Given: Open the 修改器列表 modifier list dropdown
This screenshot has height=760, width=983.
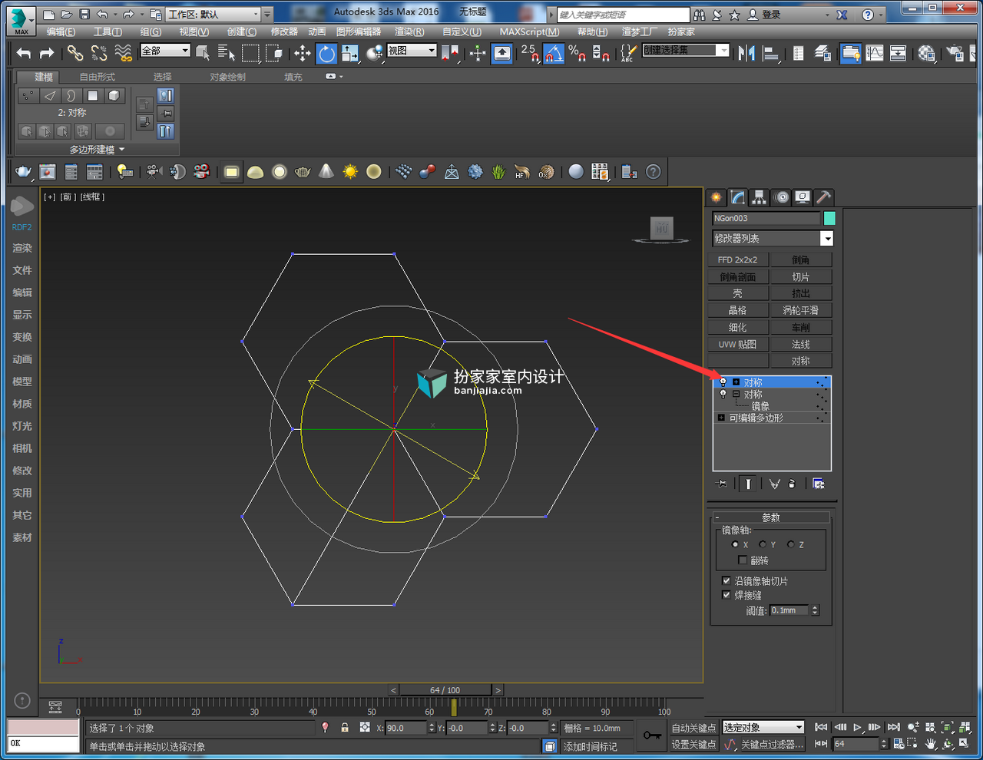Looking at the screenshot, I should [773, 239].
